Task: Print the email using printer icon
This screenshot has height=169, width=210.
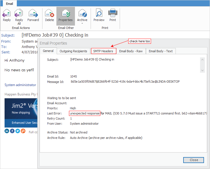Action: click(x=113, y=15)
